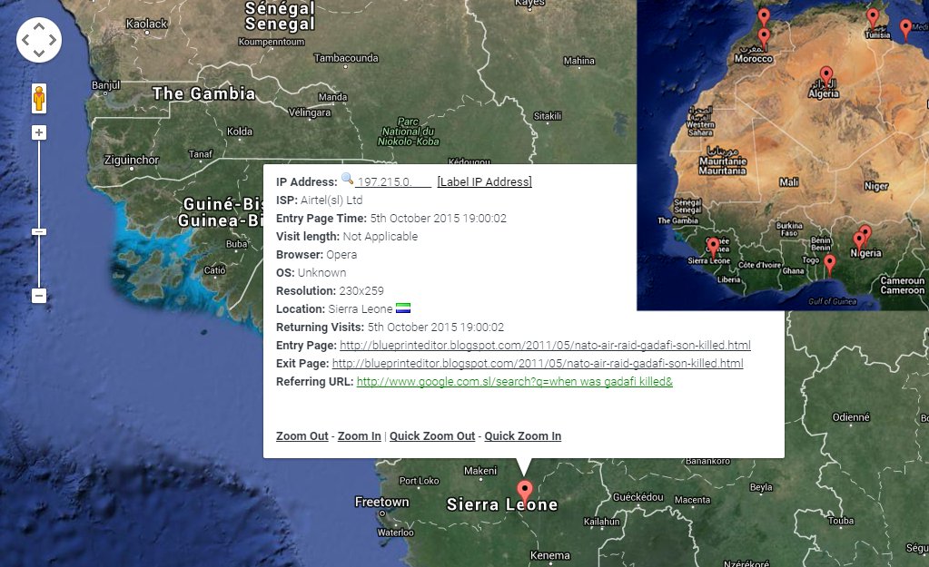Click the Quick Zoom Out link

432,436
